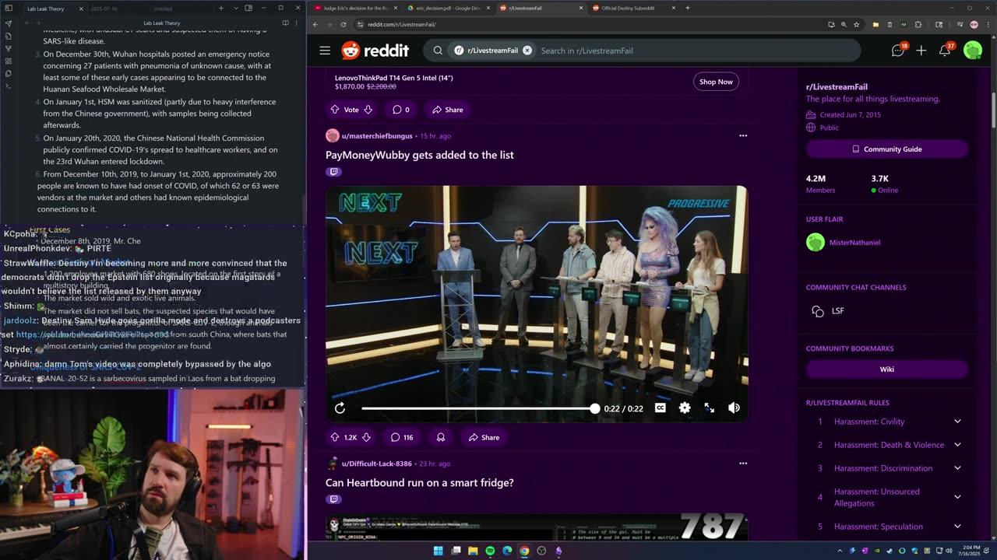Open the u/Difficult-Lack-8386 profile link
This screenshot has height=560, width=997.
pyautogui.click(x=377, y=464)
